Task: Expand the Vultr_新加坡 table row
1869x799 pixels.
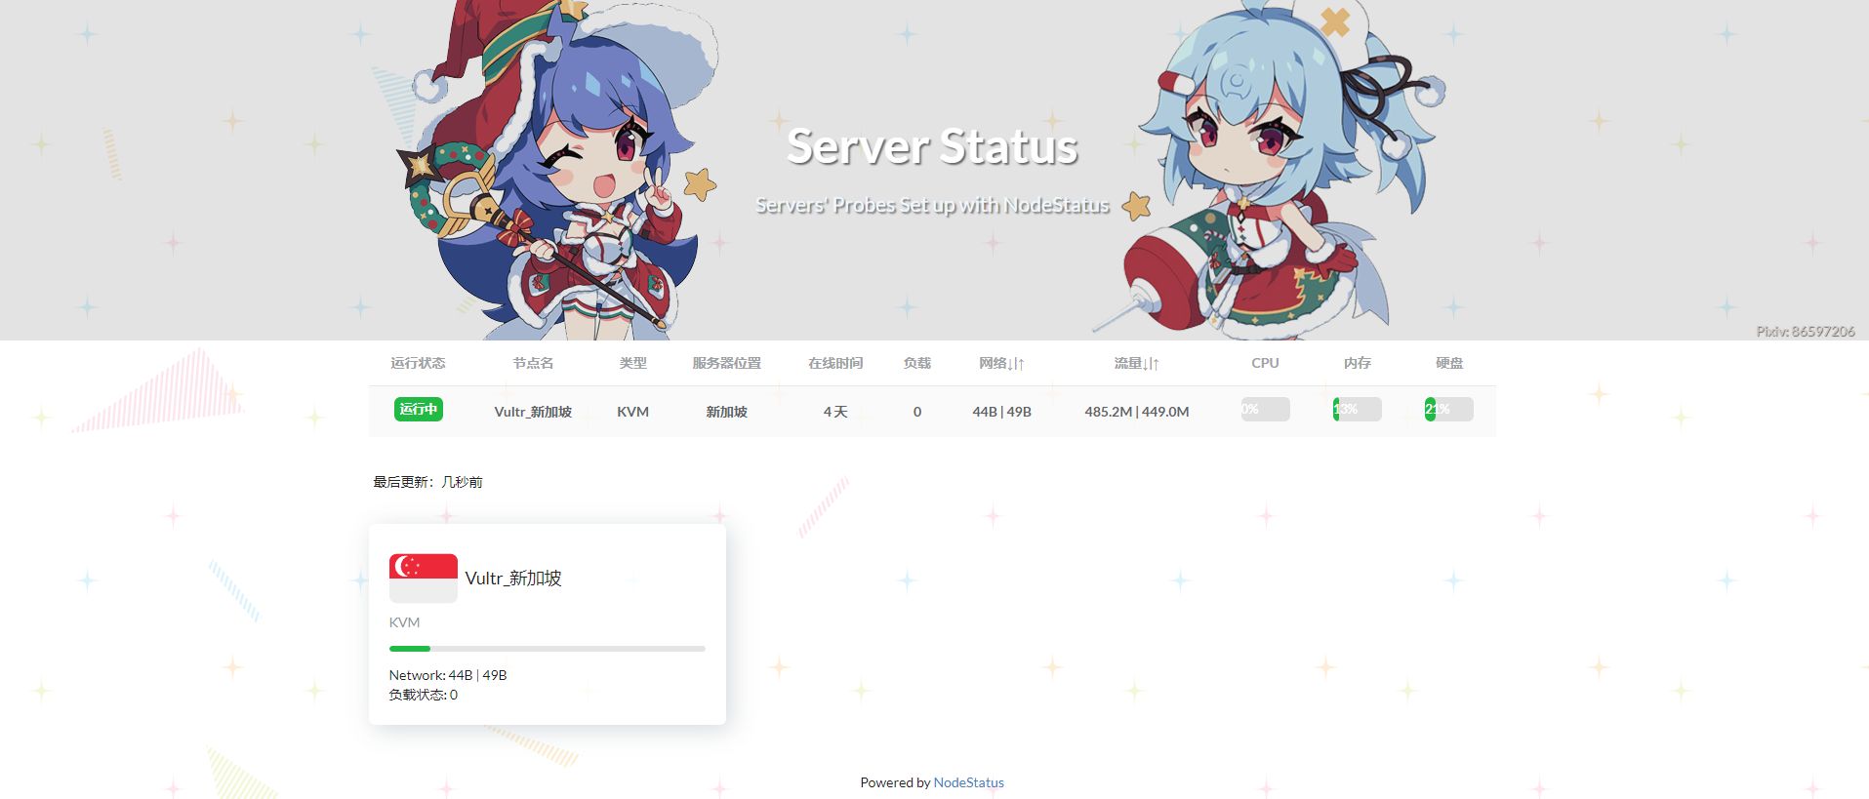Action: [932, 412]
